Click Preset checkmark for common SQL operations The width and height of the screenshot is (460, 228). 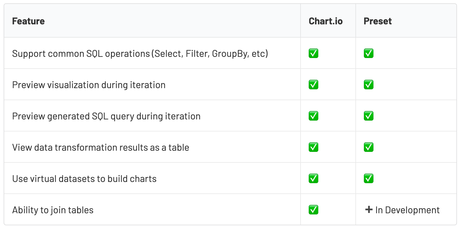coord(368,54)
